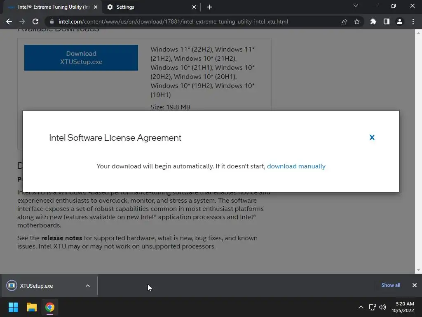Click the Size: 19.8 MB text

(170, 107)
